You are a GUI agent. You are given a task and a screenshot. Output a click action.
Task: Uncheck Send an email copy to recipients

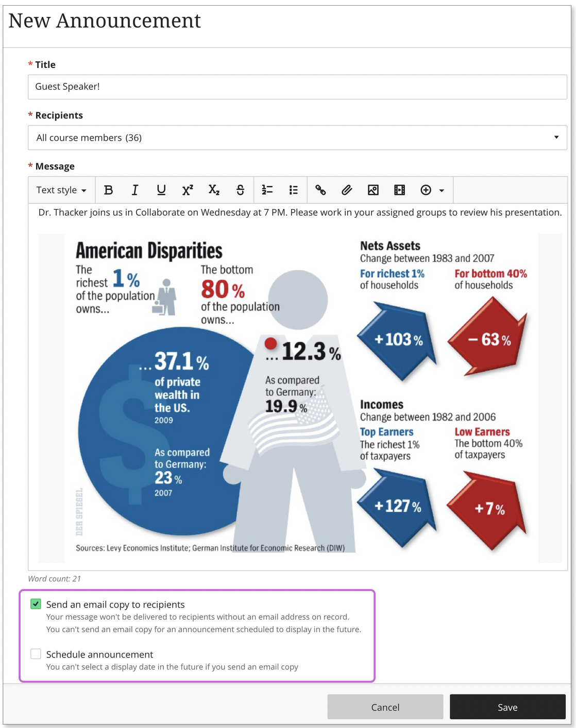click(x=36, y=604)
